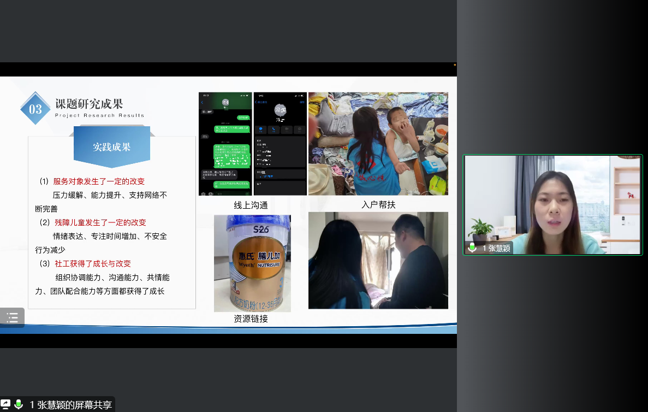Click the message icon in contact screenshot

(x=260, y=130)
